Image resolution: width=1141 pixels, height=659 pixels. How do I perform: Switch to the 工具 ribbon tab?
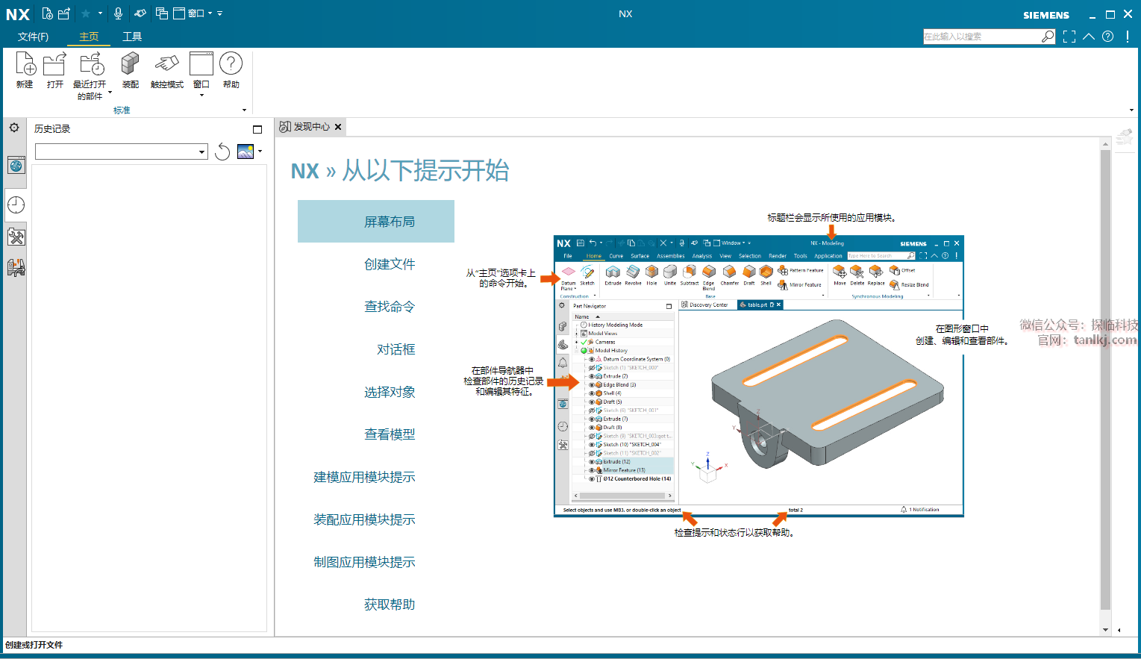(x=132, y=37)
